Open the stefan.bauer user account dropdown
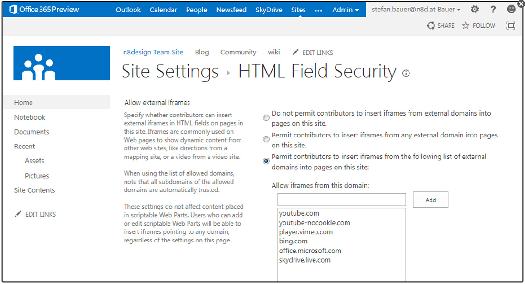Viewport: 525px width, 284px height. tap(416, 10)
